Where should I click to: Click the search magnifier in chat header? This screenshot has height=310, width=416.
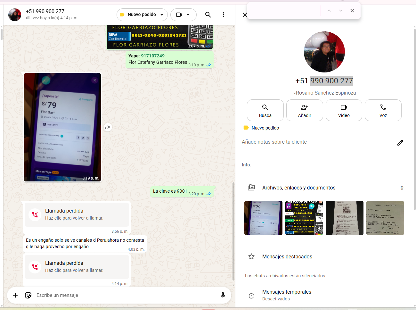pyautogui.click(x=208, y=15)
